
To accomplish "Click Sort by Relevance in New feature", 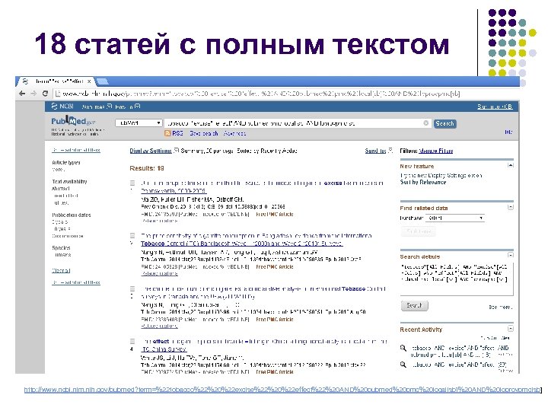I will (x=423, y=182).
